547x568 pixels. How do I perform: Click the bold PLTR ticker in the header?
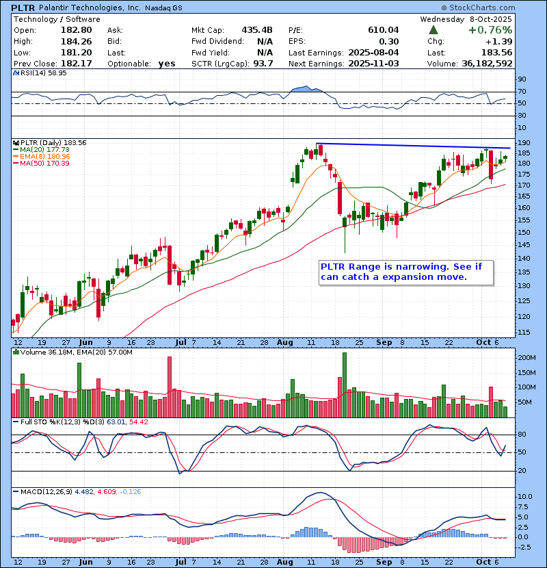pos(23,8)
